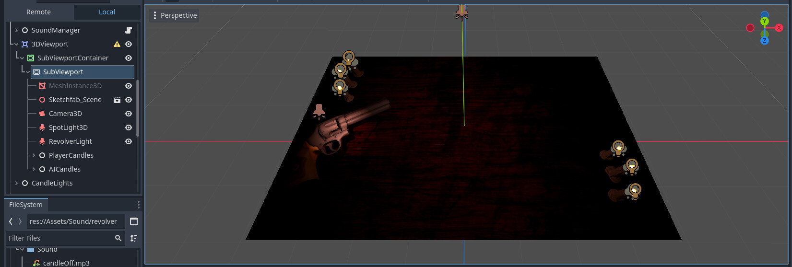Hide the RevolverLight node
This screenshot has width=792, height=267.
click(x=129, y=141)
